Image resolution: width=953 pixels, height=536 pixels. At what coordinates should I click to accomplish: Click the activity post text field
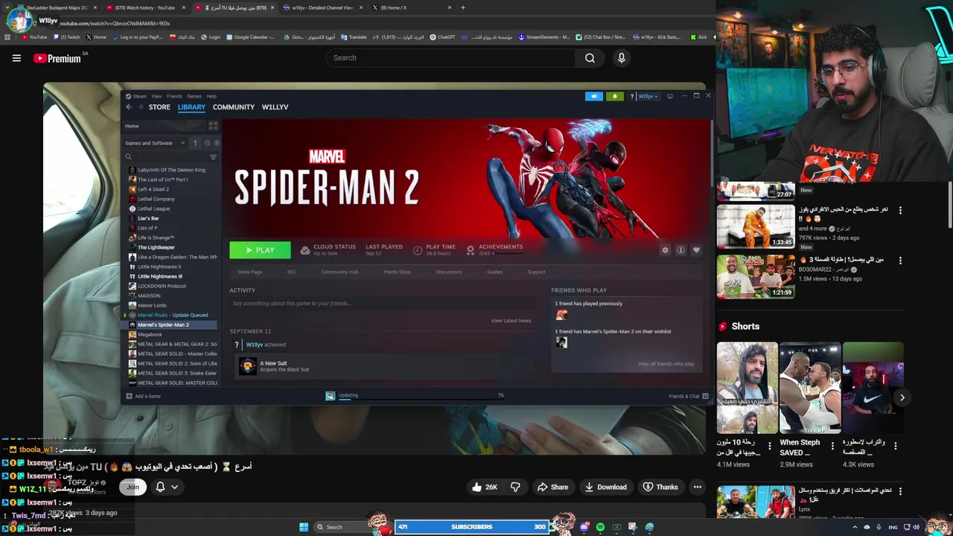[x=381, y=304]
